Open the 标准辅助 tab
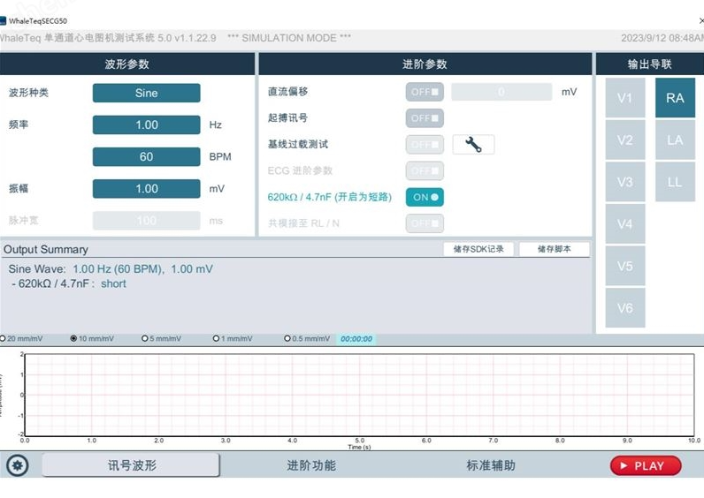The width and height of the screenshot is (704, 498). click(491, 465)
